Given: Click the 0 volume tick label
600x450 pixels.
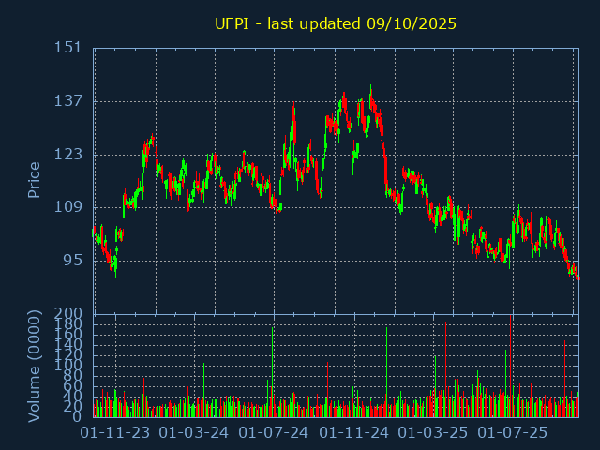Looking at the screenshot, I should (x=78, y=416).
